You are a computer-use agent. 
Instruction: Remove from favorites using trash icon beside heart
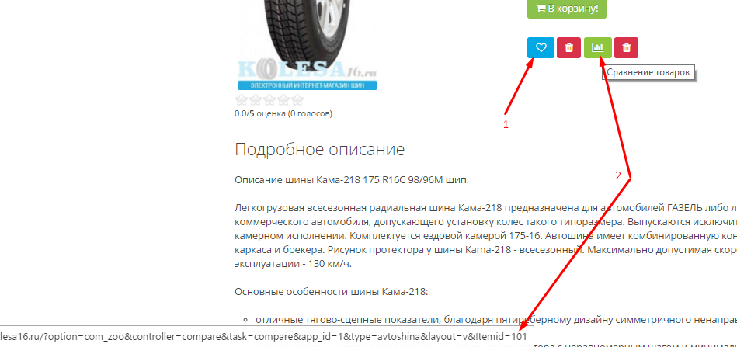click(x=568, y=47)
